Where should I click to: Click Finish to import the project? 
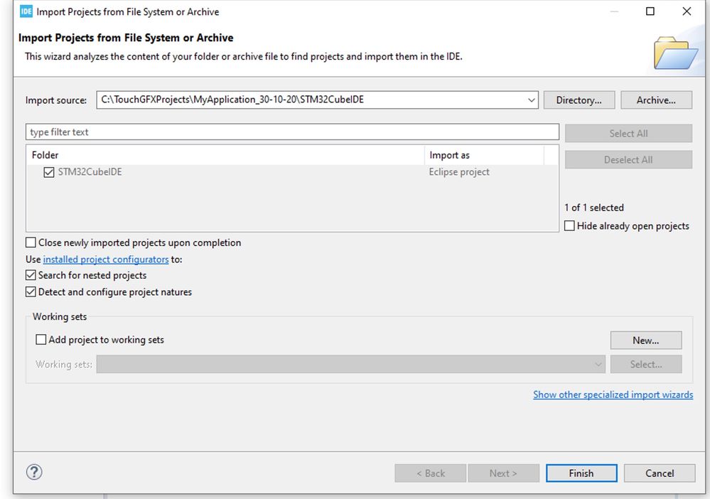pos(581,473)
